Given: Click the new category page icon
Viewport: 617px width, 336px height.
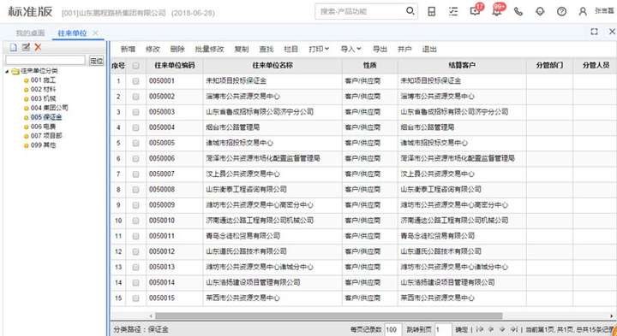Looking at the screenshot, I should pyautogui.click(x=14, y=48).
